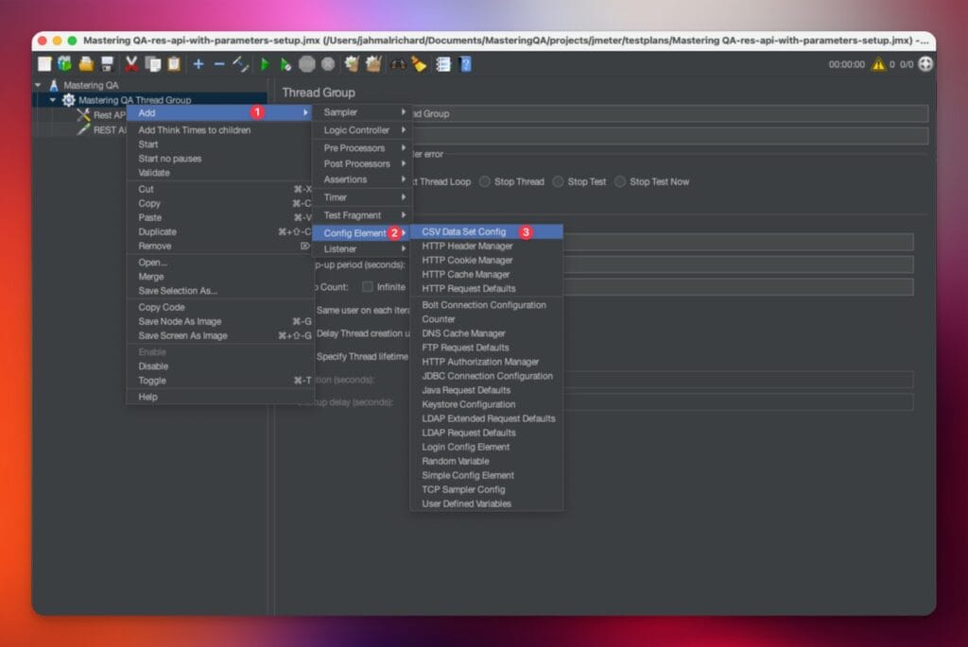Click the New test plan toolbar icon
Viewport: 968px width, 647px height.
pyautogui.click(x=44, y=64)
